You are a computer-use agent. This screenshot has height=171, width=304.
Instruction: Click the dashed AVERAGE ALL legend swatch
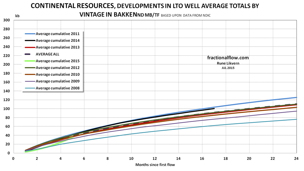tap(29, 54)
